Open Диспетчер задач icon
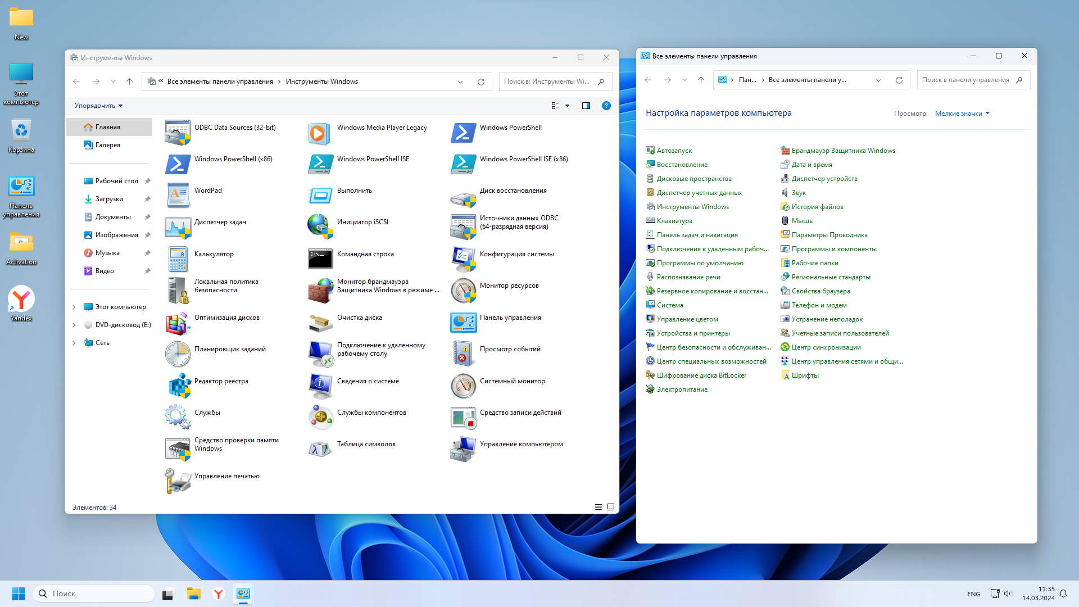 (178, 227)
